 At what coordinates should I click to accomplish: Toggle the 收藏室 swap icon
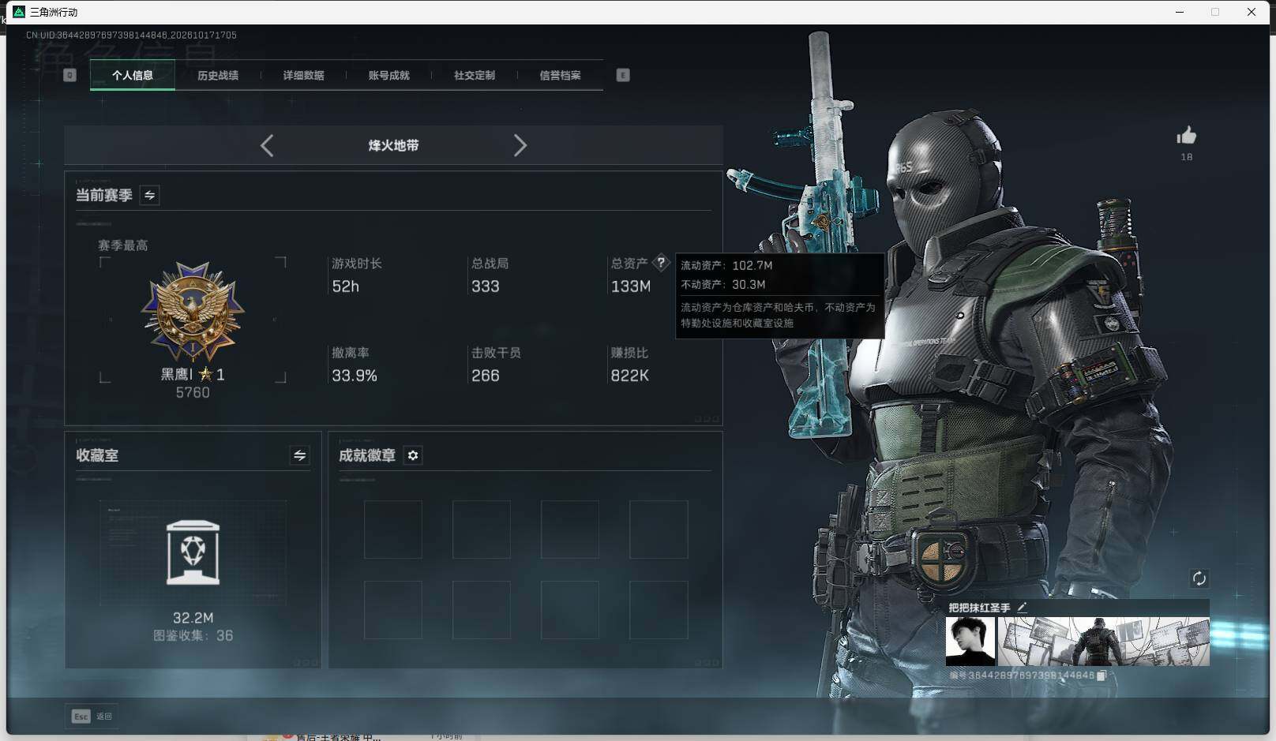(299, 455)
